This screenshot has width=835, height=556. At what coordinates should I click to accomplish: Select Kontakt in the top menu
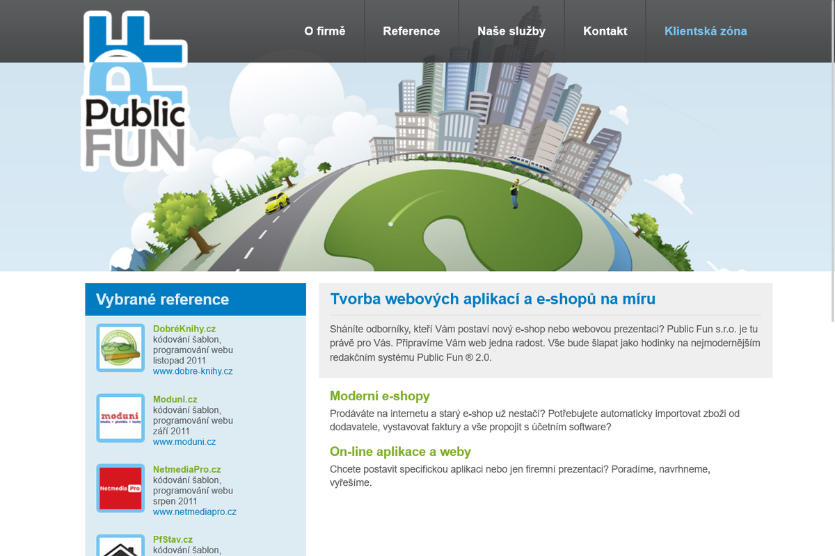(605, 31)
